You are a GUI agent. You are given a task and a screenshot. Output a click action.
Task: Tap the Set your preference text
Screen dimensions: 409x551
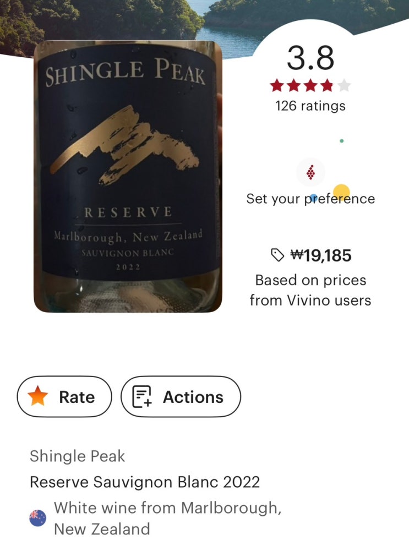pos(310,199)
